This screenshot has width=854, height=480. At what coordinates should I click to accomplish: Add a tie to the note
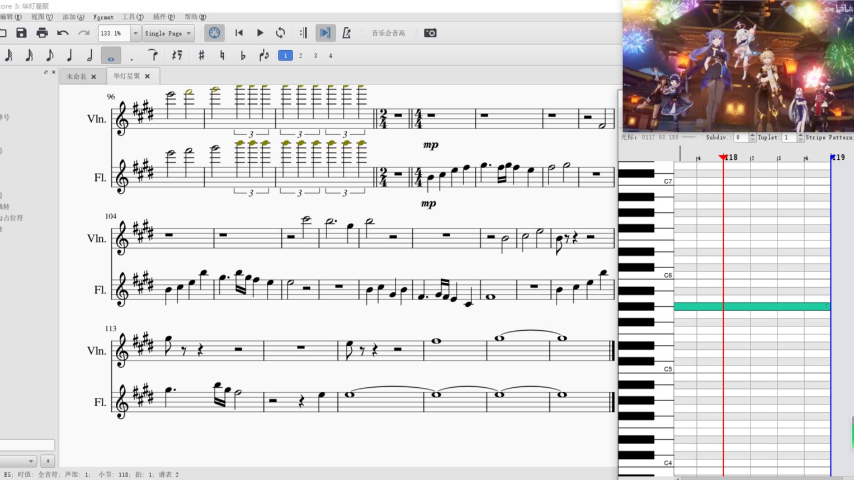coord(152,55)
